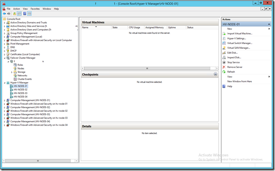Click the Import Virtual Machine... action text
275x171 pixels.
(240, 34)
